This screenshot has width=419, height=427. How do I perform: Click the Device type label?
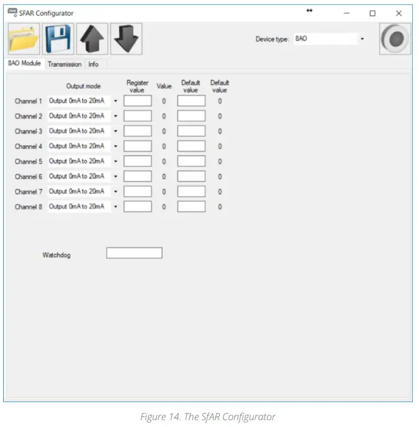tap(272, 39)
